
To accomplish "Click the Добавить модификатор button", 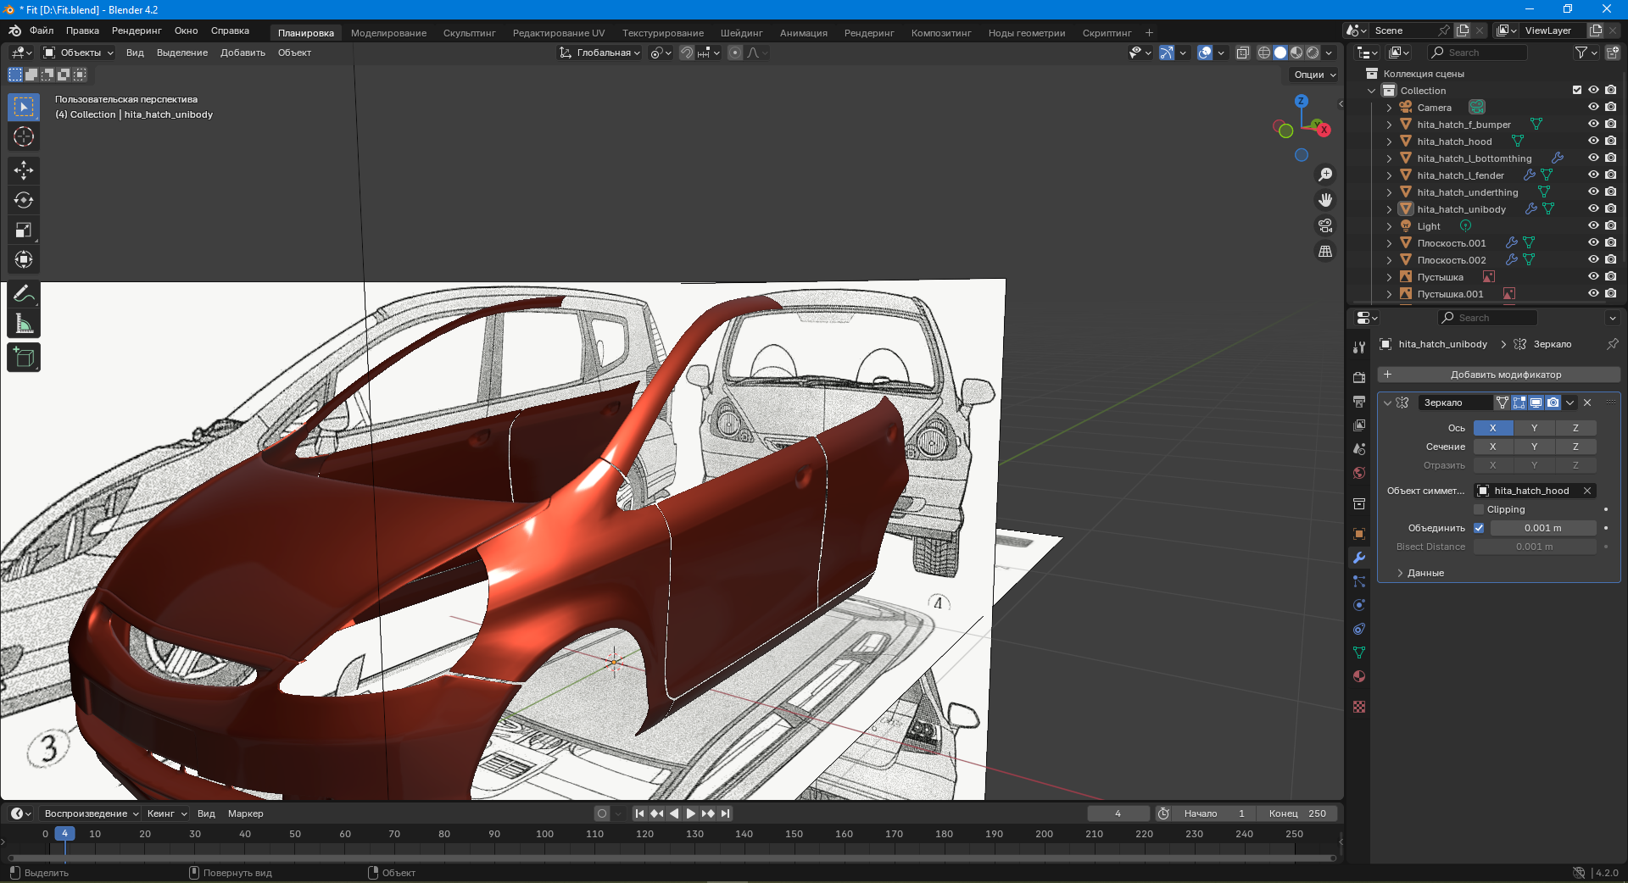I will pos(1498,375).
